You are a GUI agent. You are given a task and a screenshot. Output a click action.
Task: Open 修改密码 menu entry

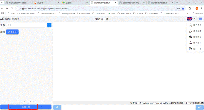195,43
